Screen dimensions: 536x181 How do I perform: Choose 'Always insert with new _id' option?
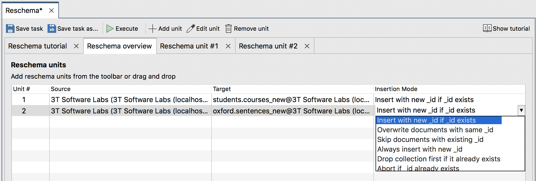tap(420, 149)
